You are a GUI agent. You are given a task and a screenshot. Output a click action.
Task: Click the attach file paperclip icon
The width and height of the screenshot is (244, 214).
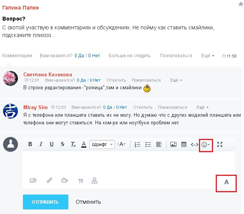pos(33,180)
